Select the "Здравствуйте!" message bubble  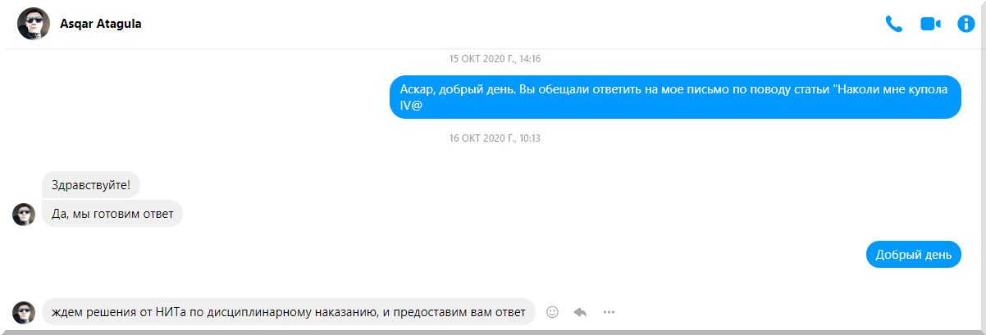click(x=91, y=185)
